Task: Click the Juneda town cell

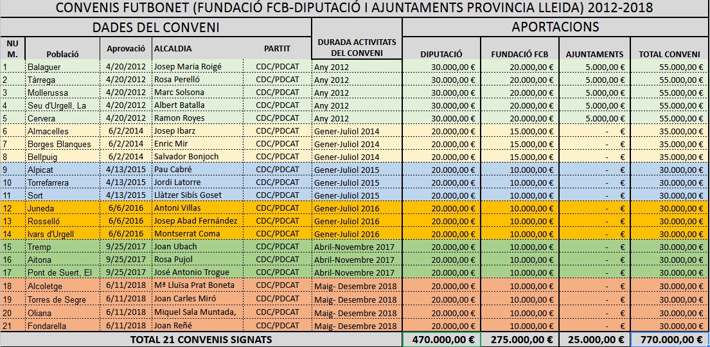Action: (x=62, y=208)
